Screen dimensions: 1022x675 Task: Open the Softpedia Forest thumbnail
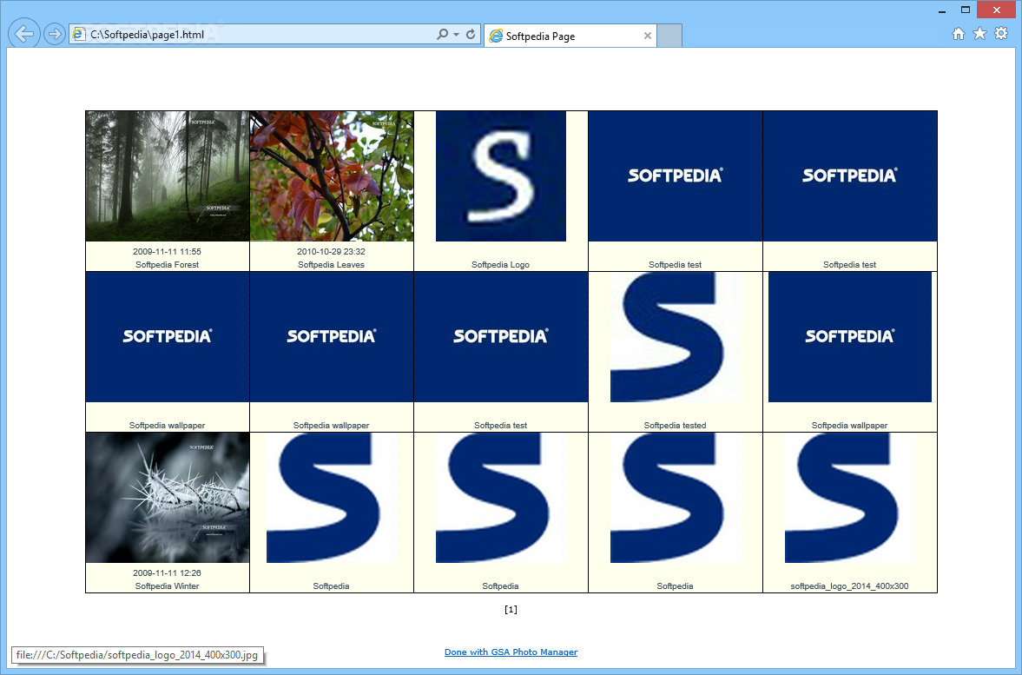pyautogui.click(x=168, y=176)
